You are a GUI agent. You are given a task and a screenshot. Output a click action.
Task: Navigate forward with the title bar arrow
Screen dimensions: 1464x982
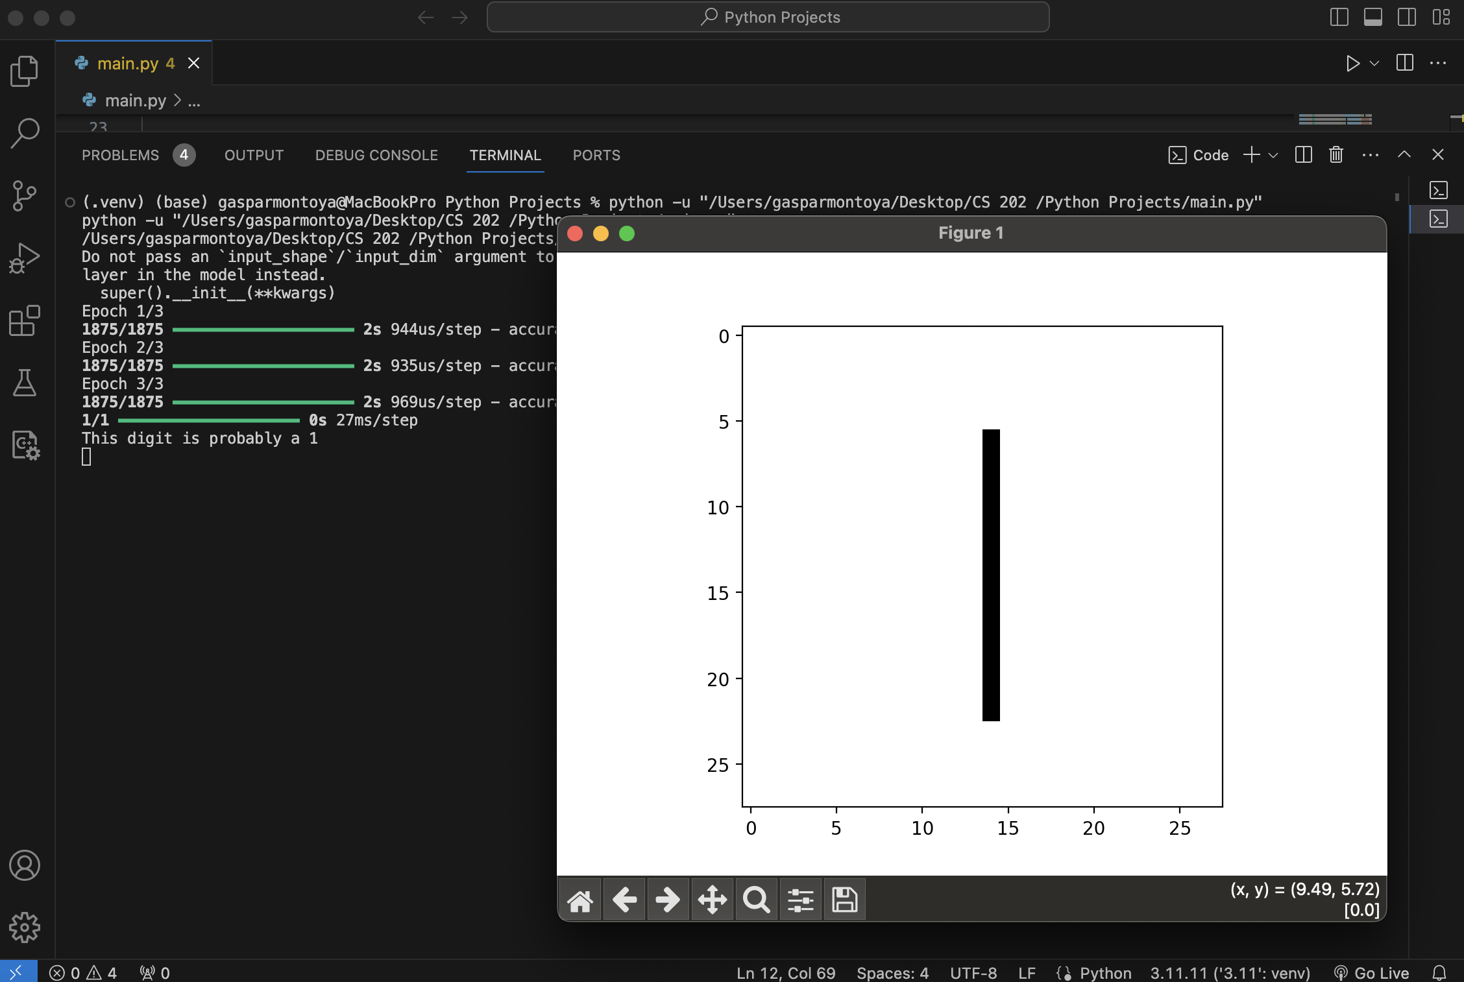(x=459, y=17)
